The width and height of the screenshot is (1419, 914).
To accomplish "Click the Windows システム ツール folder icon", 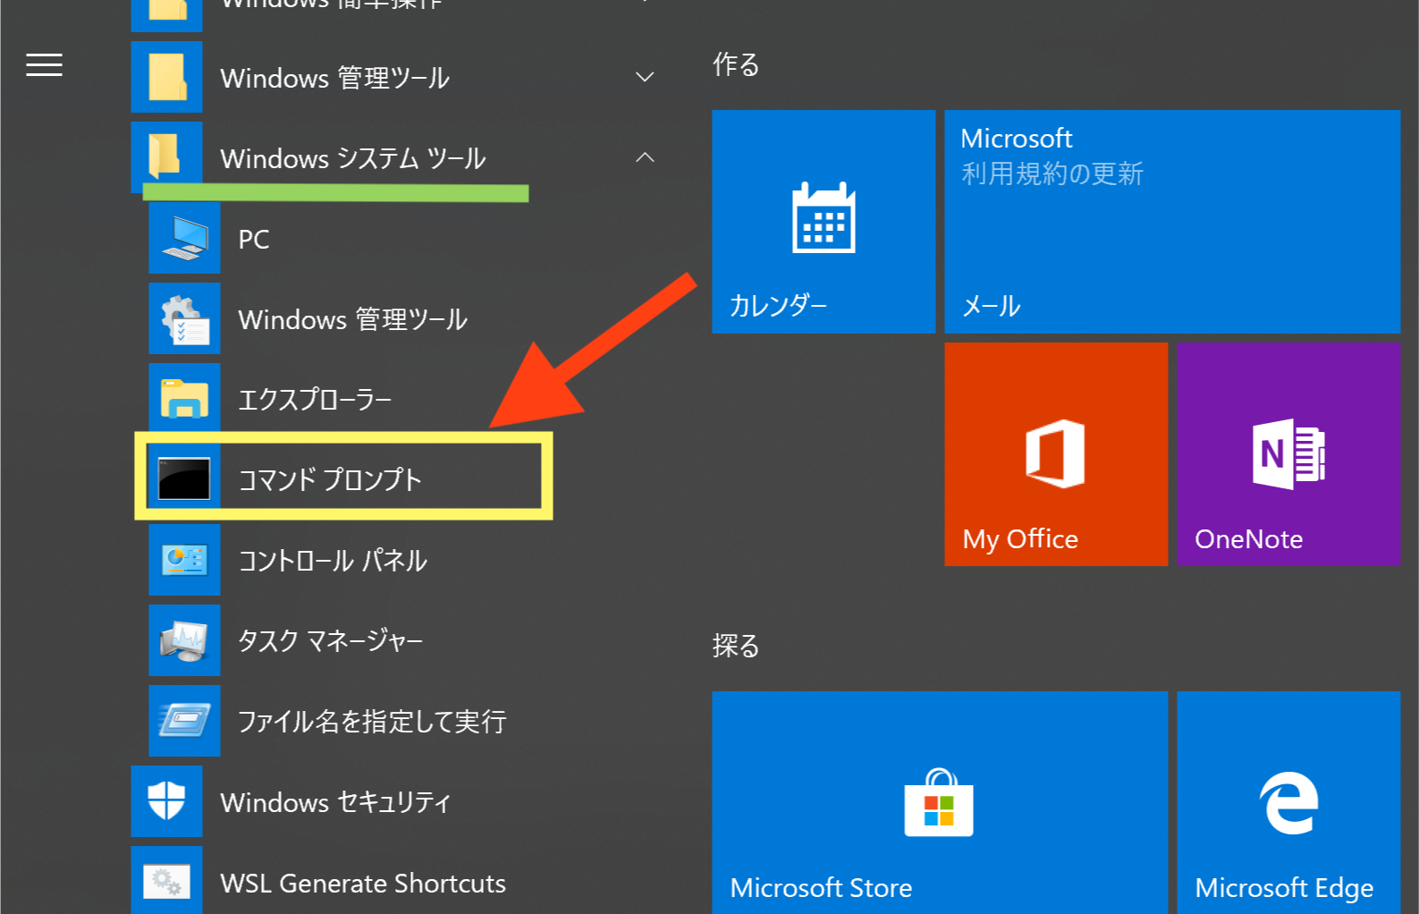I will tap(166, 157).
